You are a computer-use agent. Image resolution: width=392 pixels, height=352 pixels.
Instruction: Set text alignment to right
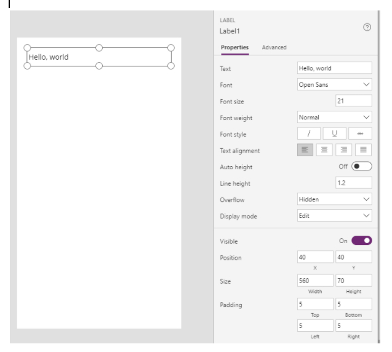click(x=344, y=150)
